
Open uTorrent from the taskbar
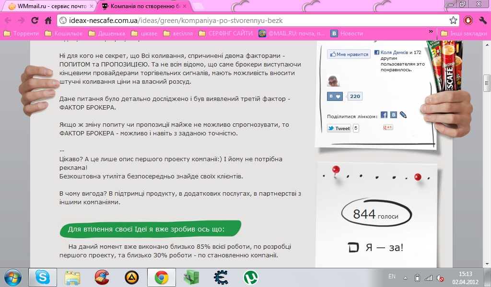tap(251, 277)
